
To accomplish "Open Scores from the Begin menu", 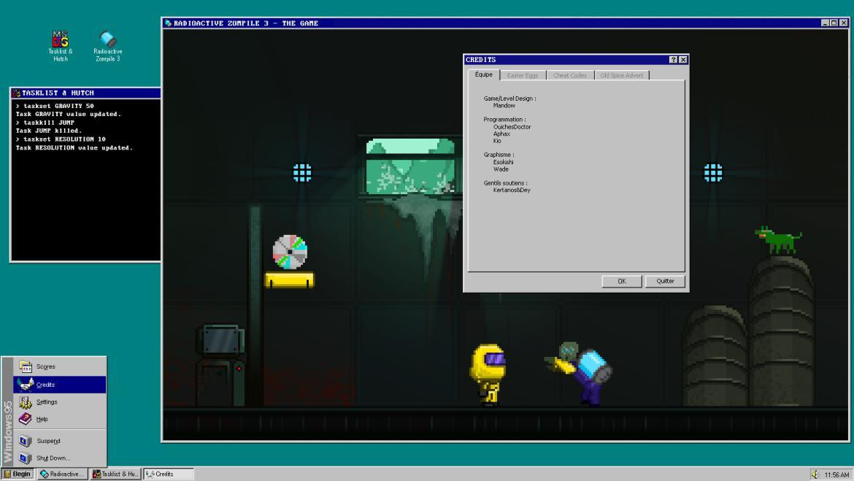I will pyautogui.click(x=60, y=366).
